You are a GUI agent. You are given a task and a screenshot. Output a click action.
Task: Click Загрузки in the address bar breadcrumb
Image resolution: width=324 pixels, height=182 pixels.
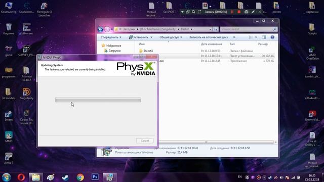129,29
